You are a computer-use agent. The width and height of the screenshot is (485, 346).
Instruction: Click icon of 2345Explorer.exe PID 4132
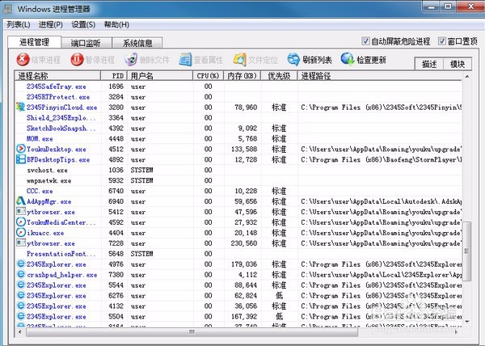[x=21, y=306]
